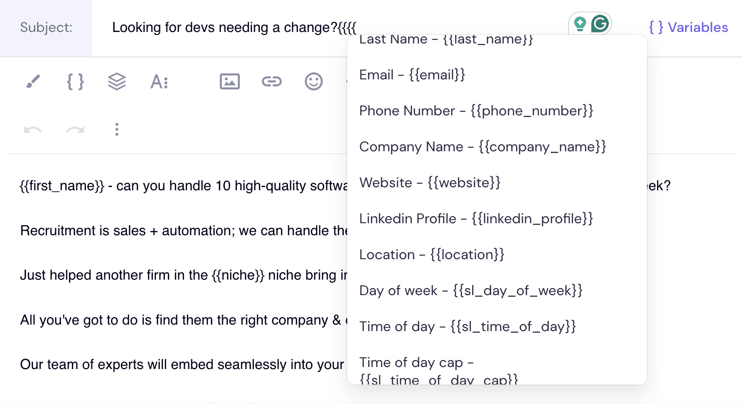The image size is (742, 404).
Task: Insert an image using the picture icon
Action: 230,81
